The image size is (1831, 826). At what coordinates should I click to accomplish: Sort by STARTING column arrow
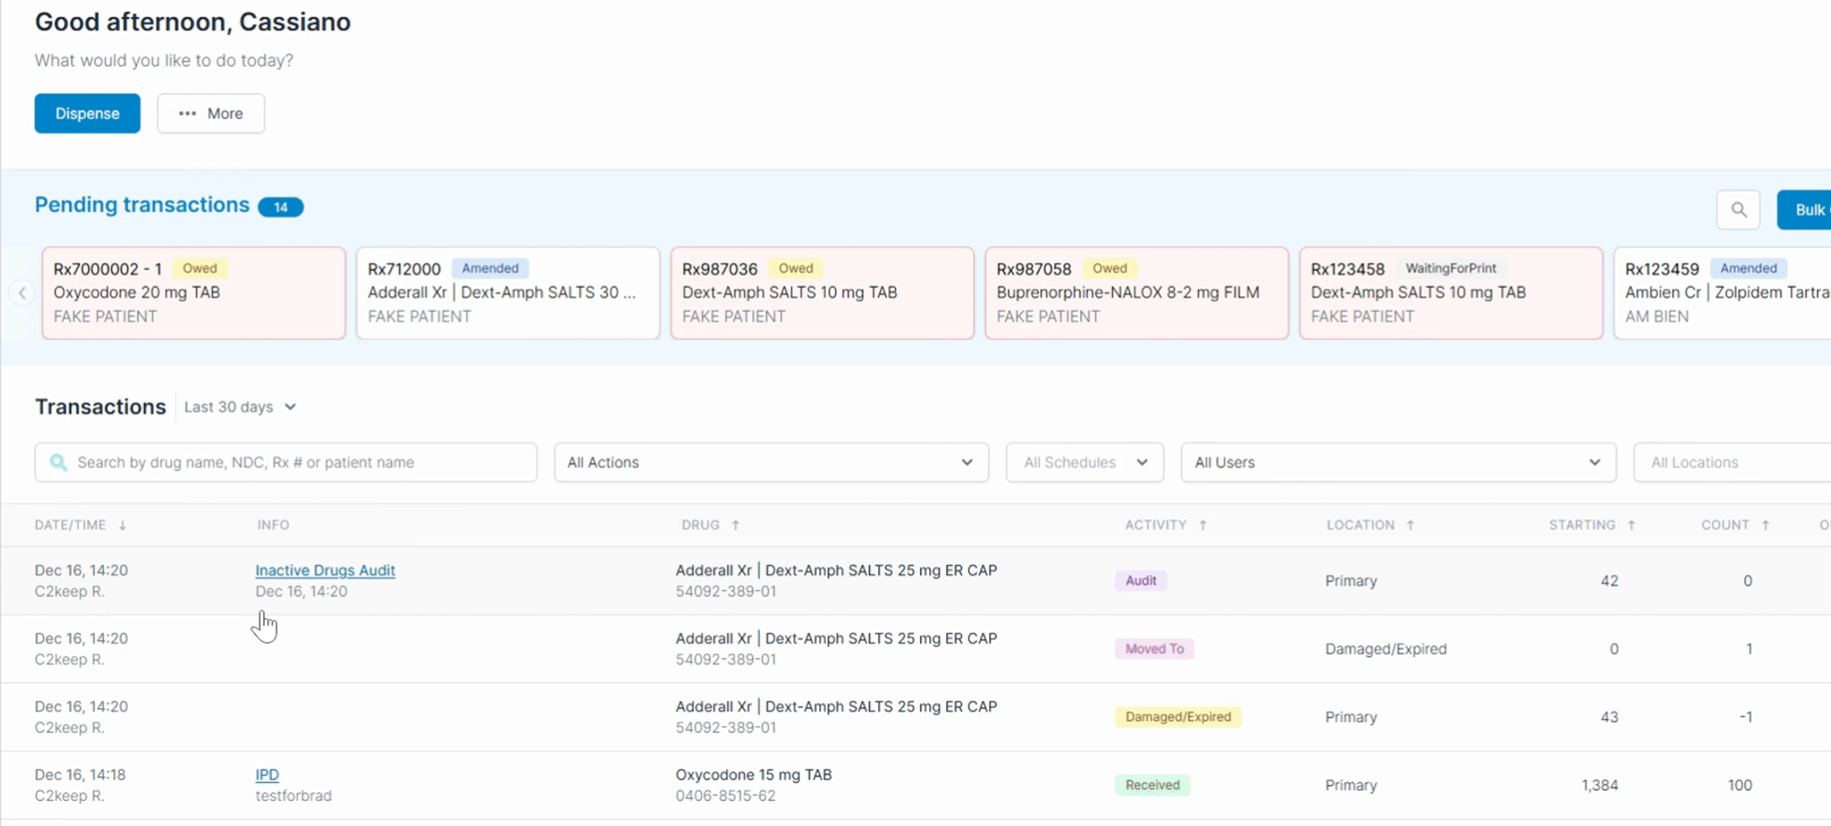coord(1631,525)
